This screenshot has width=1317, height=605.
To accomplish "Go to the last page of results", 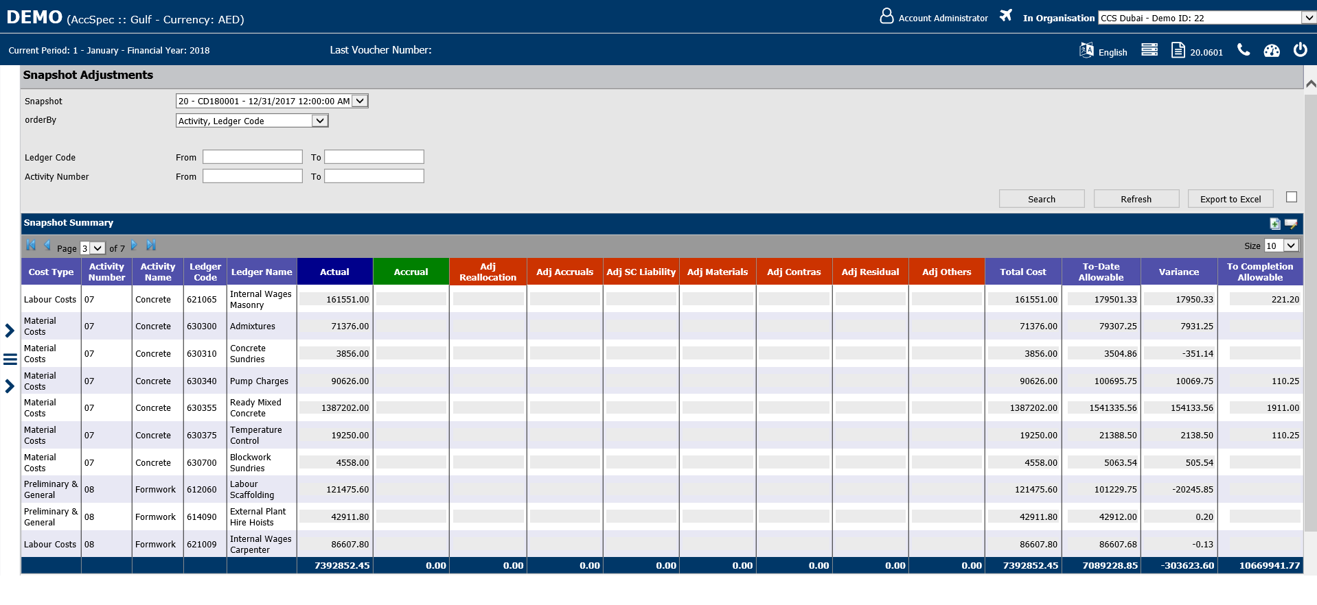I will [151, 246].
